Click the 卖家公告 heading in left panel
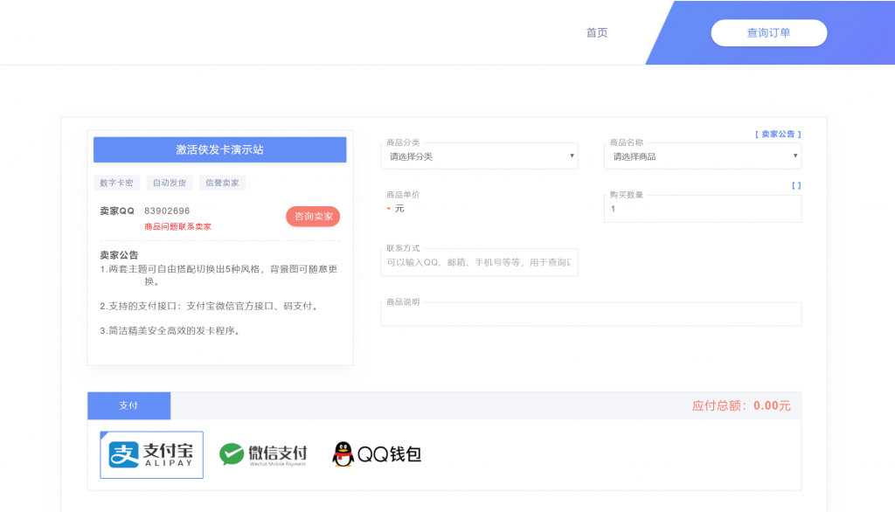 click(119, 254)
